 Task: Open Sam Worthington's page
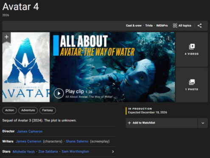[x=75, y=152]
